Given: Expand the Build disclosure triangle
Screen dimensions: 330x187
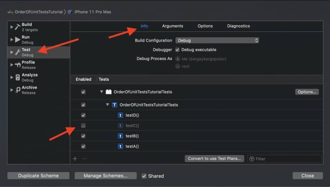Looking at the screenshot, I should tap(12, 27).
